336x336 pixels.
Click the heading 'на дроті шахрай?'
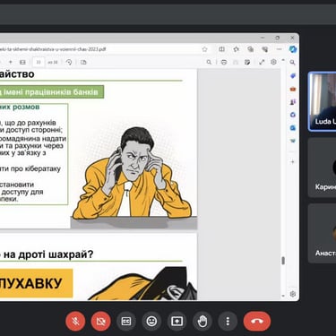[48, 254]
